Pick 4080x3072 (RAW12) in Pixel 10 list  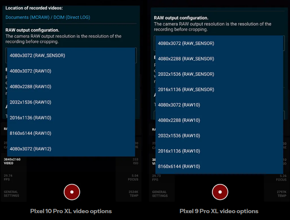(x=71, y=149)
